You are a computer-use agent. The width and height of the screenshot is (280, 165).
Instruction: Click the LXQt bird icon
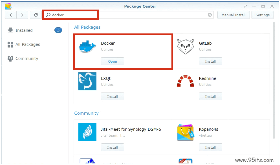(87, 81)
